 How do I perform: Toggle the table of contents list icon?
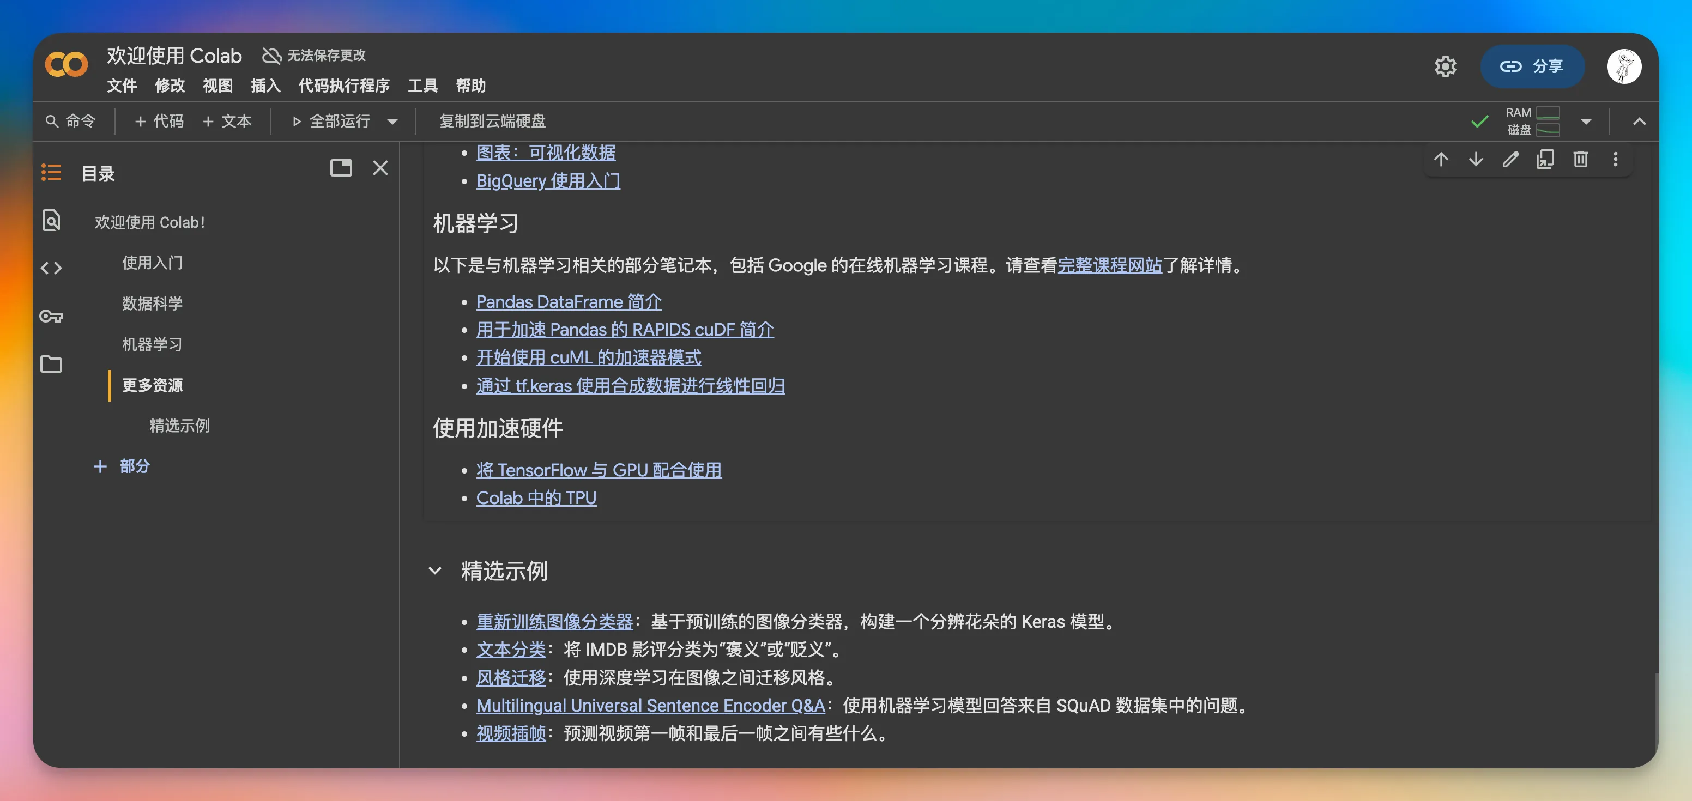point(51,173)
